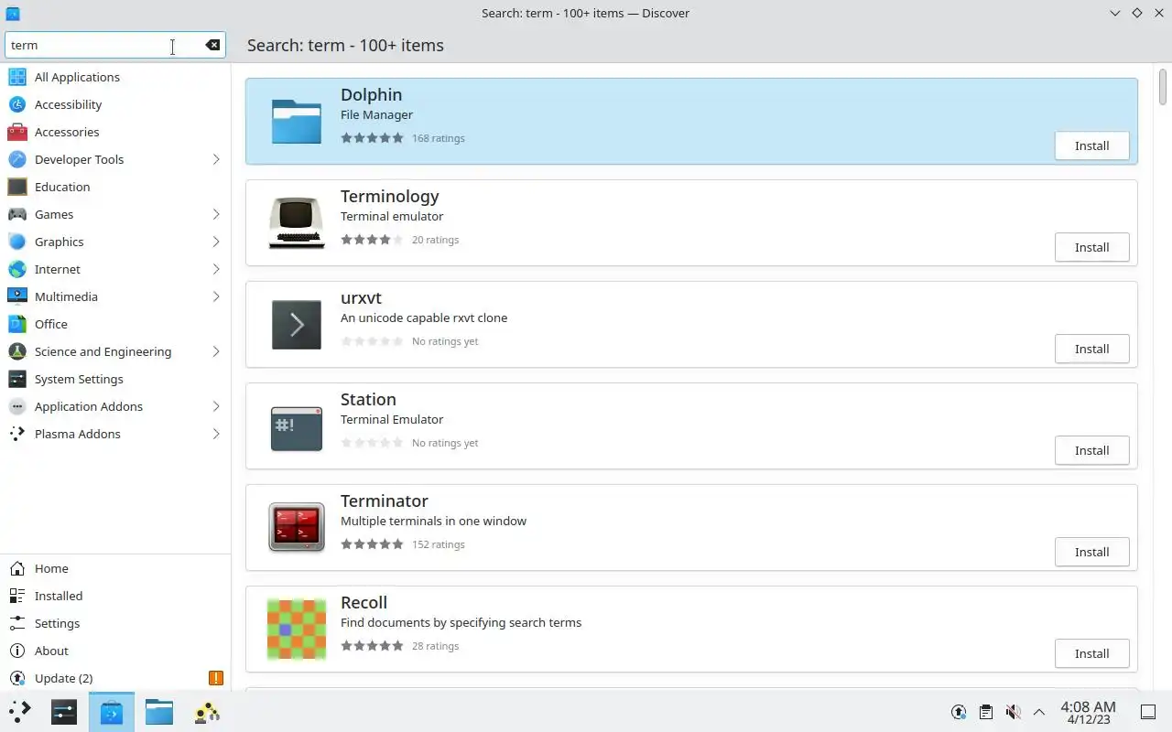Click the Office category icon

click(x=16, y=324)
